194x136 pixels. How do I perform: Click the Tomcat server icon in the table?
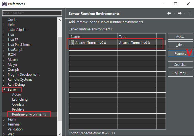click(x=73, y=43)
